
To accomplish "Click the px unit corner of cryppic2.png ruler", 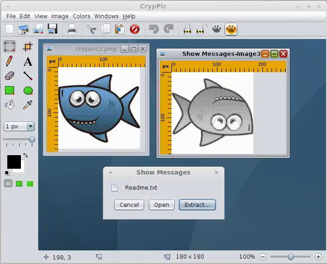I will 52,62.
